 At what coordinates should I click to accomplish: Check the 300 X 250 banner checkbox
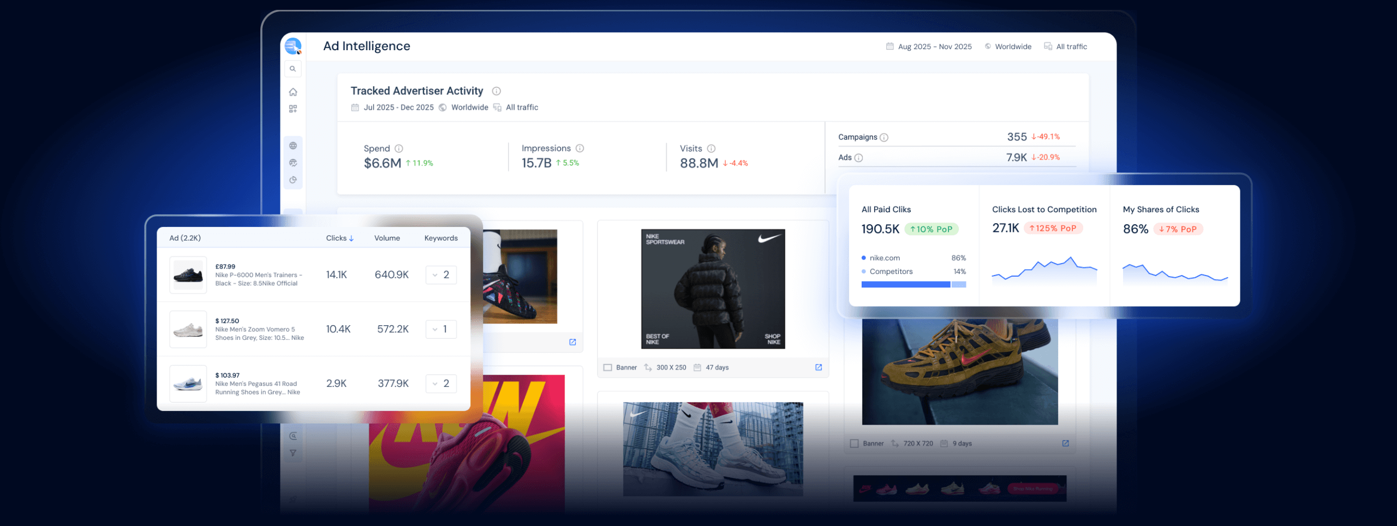coord(607,368)
